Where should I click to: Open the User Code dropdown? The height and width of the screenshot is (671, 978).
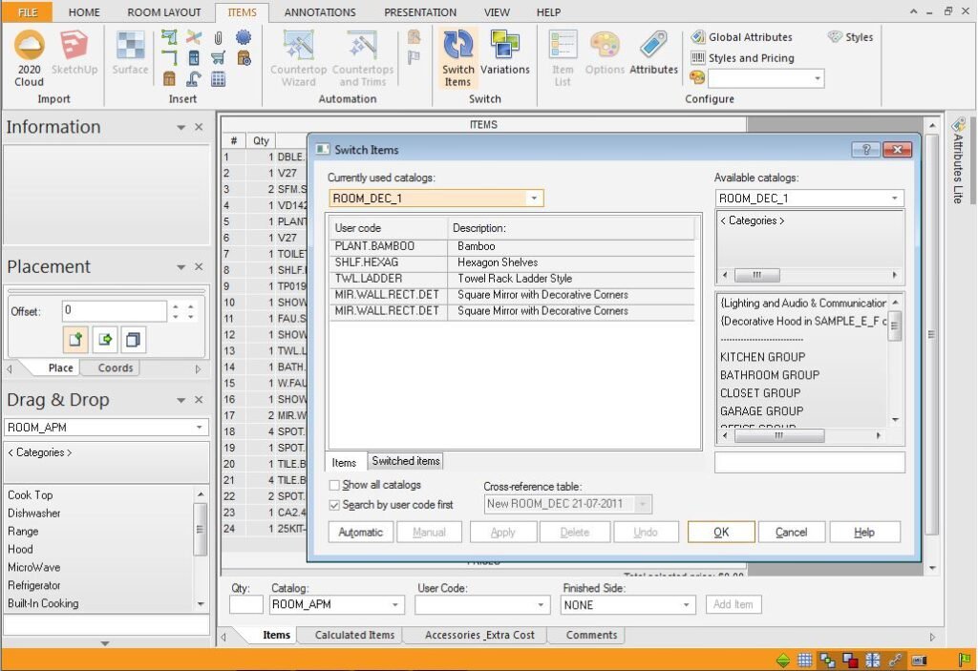[x=541, y=605]
